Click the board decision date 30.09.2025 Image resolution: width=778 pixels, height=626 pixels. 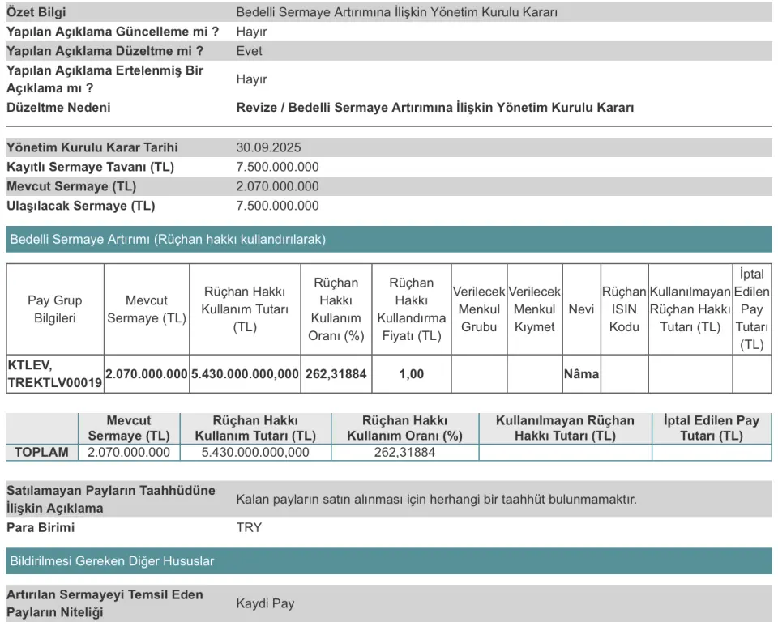click(270, 147)
